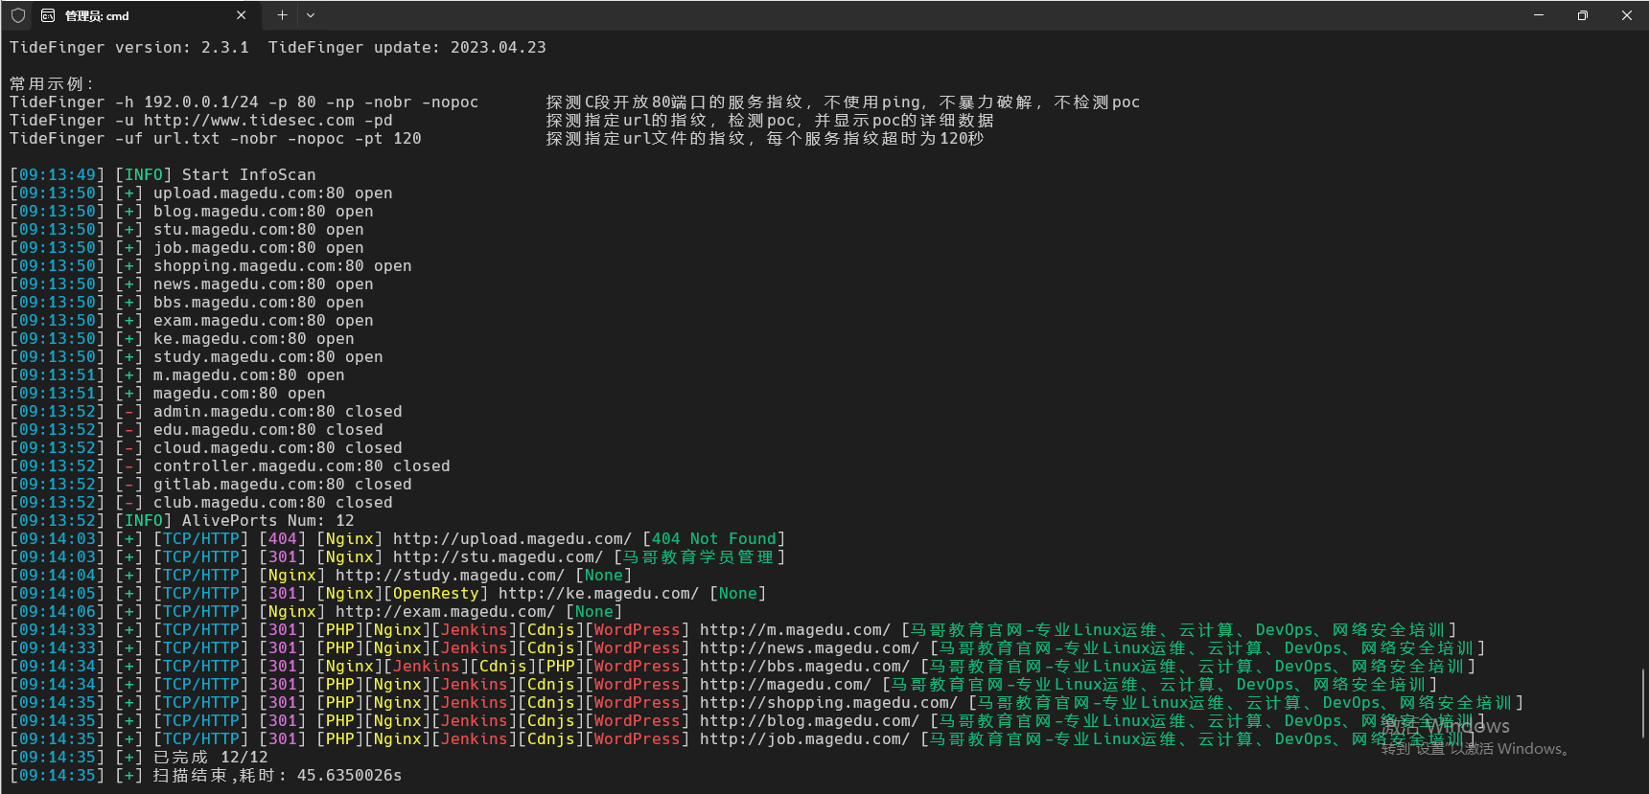This screenshot has width=1649, height=794.
Task: Click the '转到"设置"以激活 Windows' notice
Action: [1476, 749]
